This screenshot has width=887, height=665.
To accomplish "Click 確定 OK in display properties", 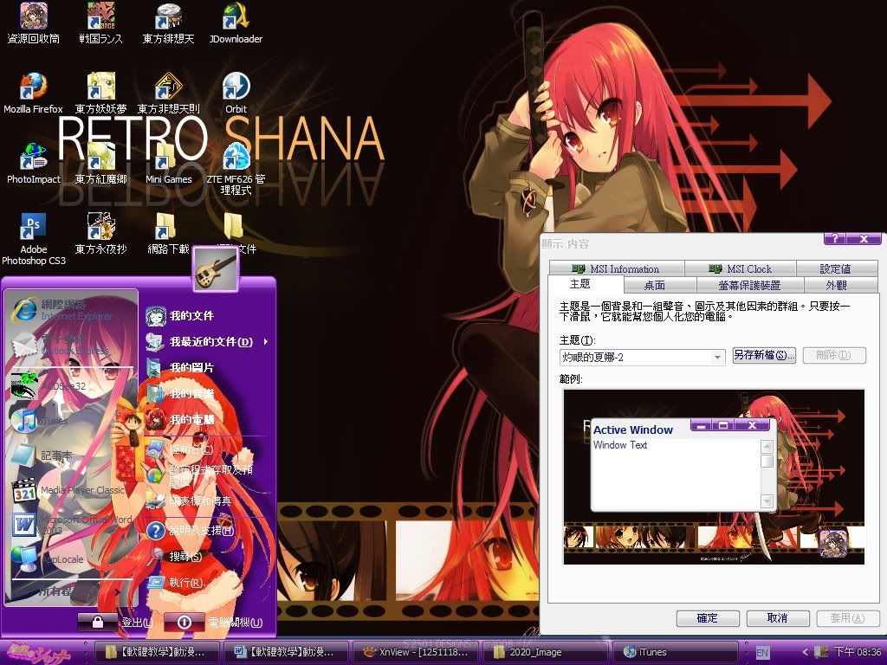I will (x=707, y=618).
